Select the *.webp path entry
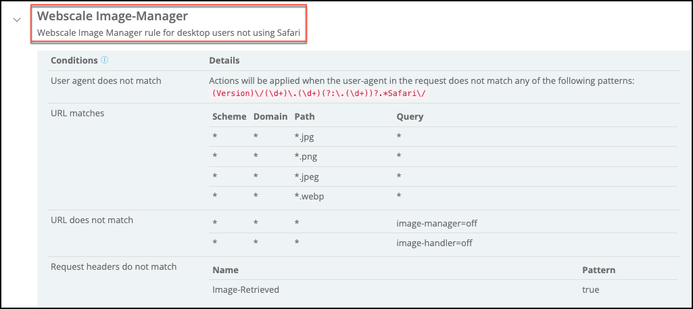Viewport: 693px width, 309px height. click(308, 195)
